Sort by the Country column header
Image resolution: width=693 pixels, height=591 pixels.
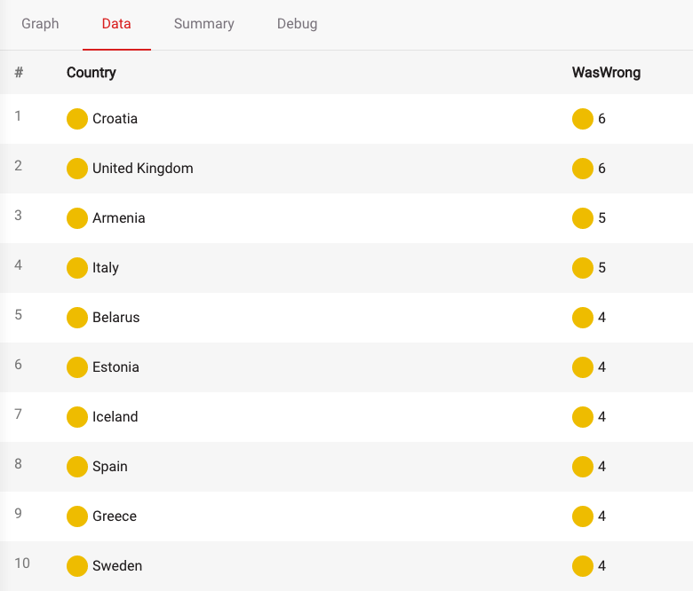[92, 73]
